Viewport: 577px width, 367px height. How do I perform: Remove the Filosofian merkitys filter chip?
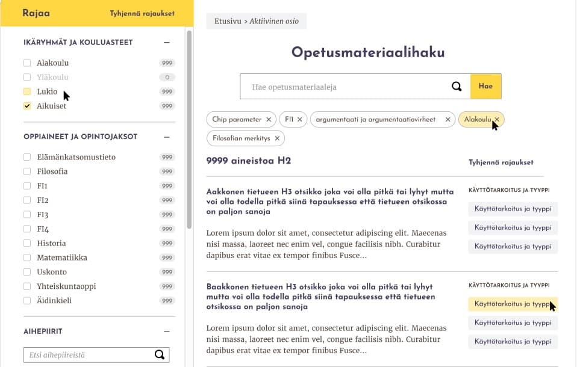point(277,138)
